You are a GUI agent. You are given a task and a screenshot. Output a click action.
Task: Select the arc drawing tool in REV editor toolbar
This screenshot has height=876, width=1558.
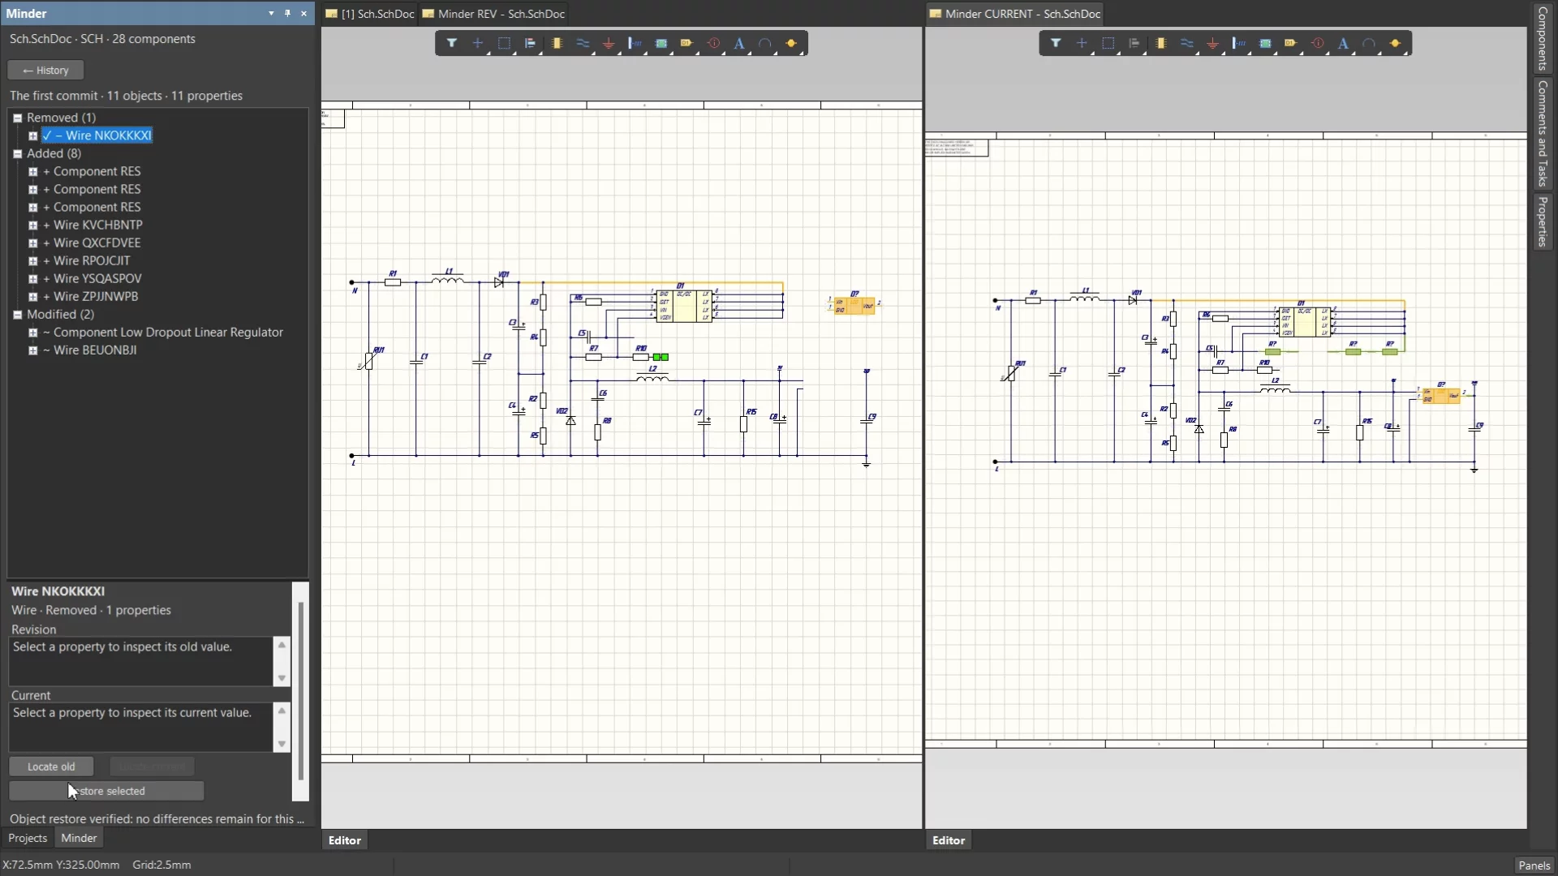[x=765, y=44]
